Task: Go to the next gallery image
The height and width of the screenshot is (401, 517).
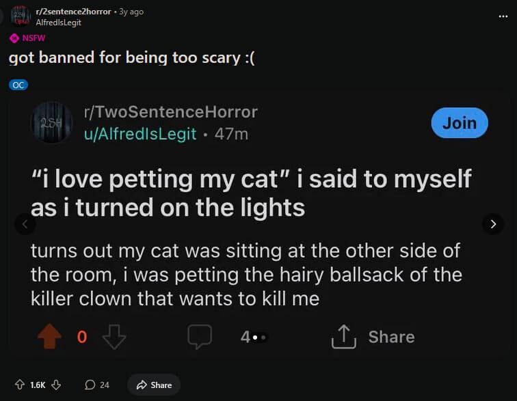Action: point(492,223)
